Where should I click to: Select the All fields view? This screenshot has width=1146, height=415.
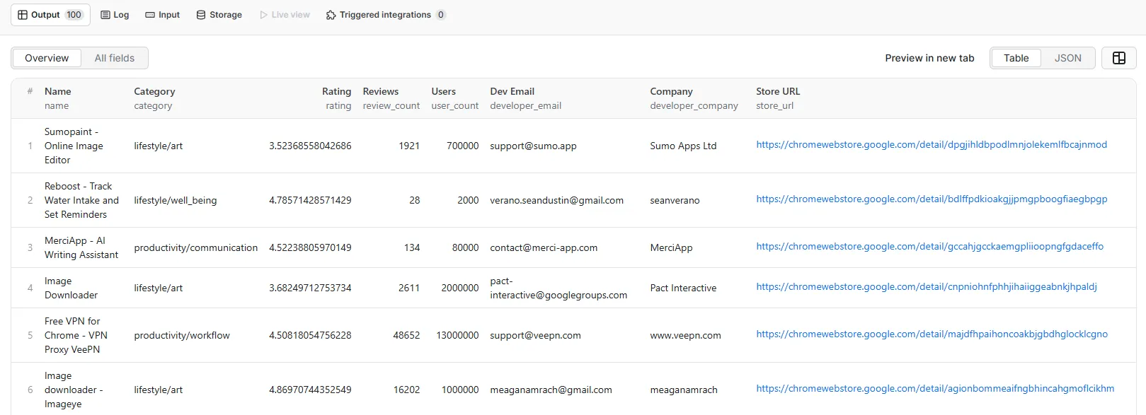click(x=115, y=58)
